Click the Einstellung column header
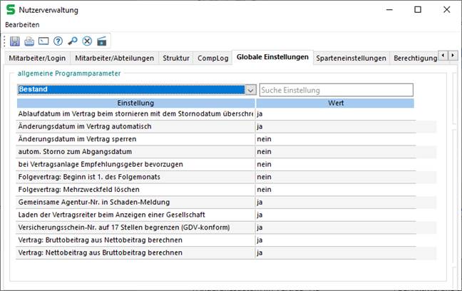This screenshot has width=462, height=291. (x=135, y=103)
